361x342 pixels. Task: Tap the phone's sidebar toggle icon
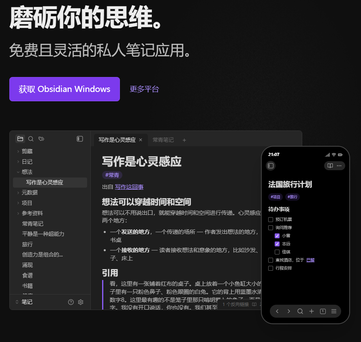click(271, 166)
